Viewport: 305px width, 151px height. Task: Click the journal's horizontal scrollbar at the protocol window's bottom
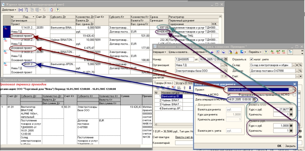point(70,146)
